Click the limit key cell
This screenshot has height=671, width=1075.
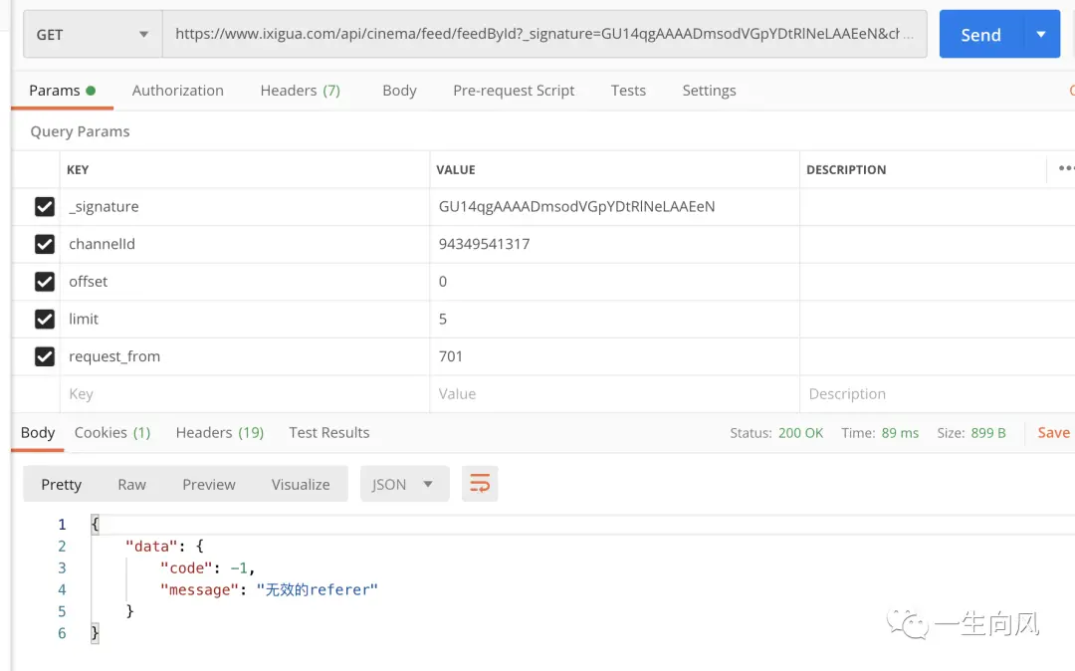pos(245,319)
